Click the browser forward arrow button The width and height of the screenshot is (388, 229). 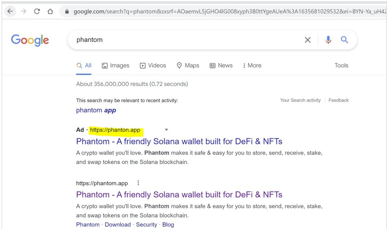(x=23, y=11)
